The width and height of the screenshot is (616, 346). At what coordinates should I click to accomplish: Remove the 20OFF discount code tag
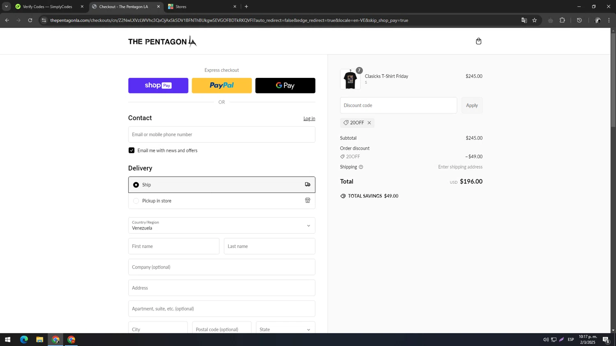point(369,123)
